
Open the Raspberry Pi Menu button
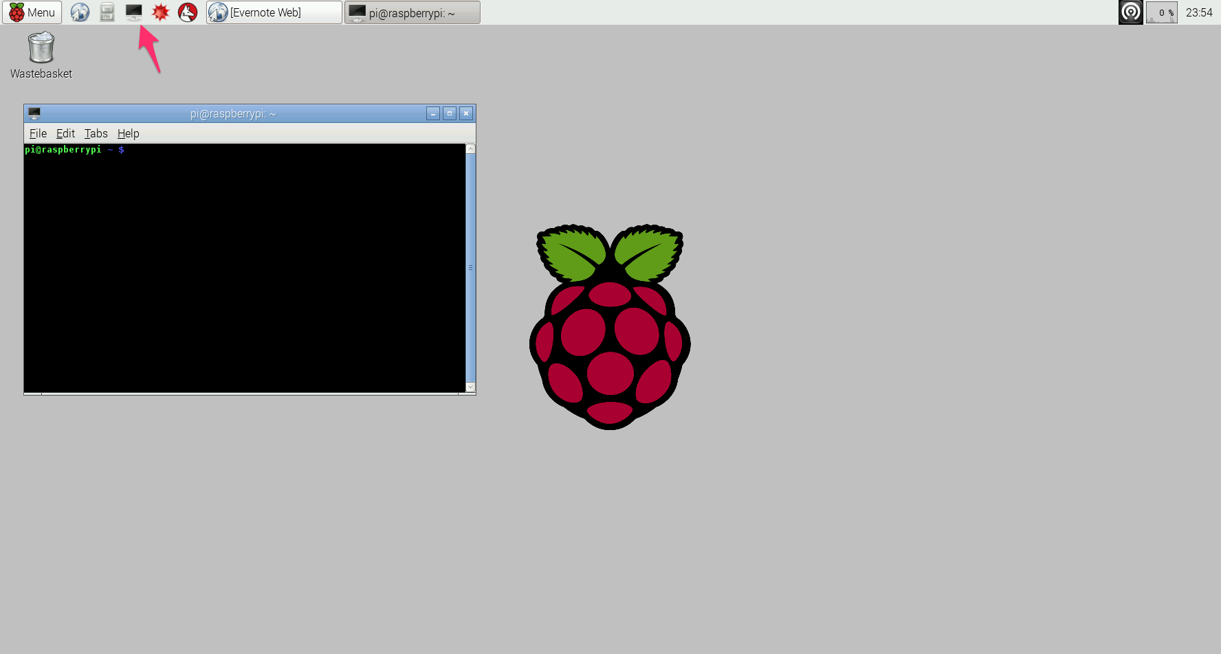pyautogui.click(x=32, y=12)
